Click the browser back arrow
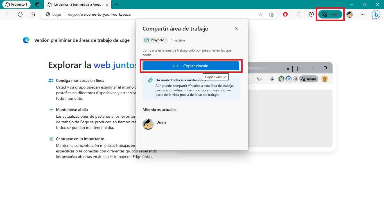Image resolution: width=384 pixels, height=204 pixels. tap(8, 14)
